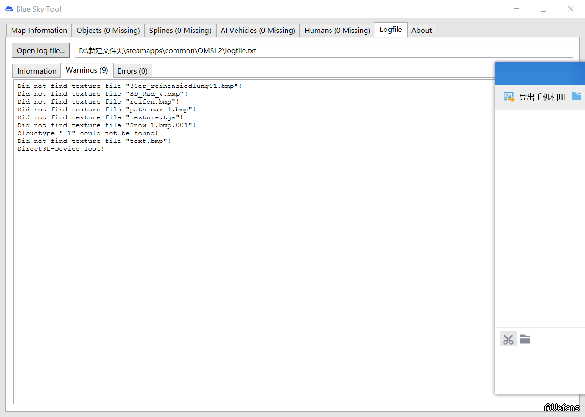Image resolution: width=585 pixels, height=417 pixels.
Task: Click the 导出手机相册 export album icon
Action: click(509, 97)
